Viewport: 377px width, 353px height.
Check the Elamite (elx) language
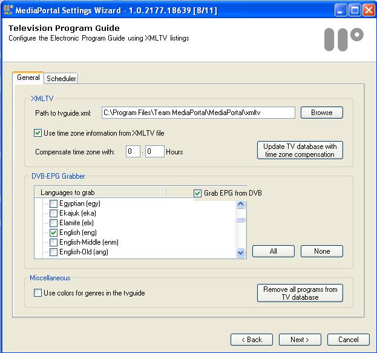[53, 223]
